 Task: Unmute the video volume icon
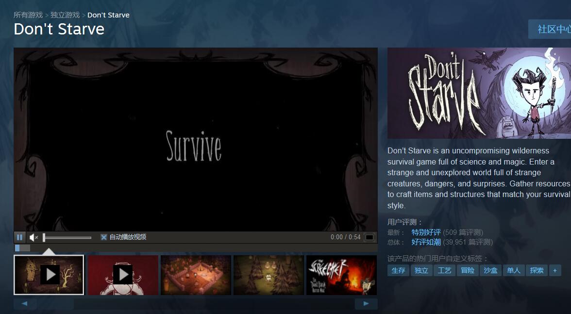pyautogui.click(x=34, y=237)
